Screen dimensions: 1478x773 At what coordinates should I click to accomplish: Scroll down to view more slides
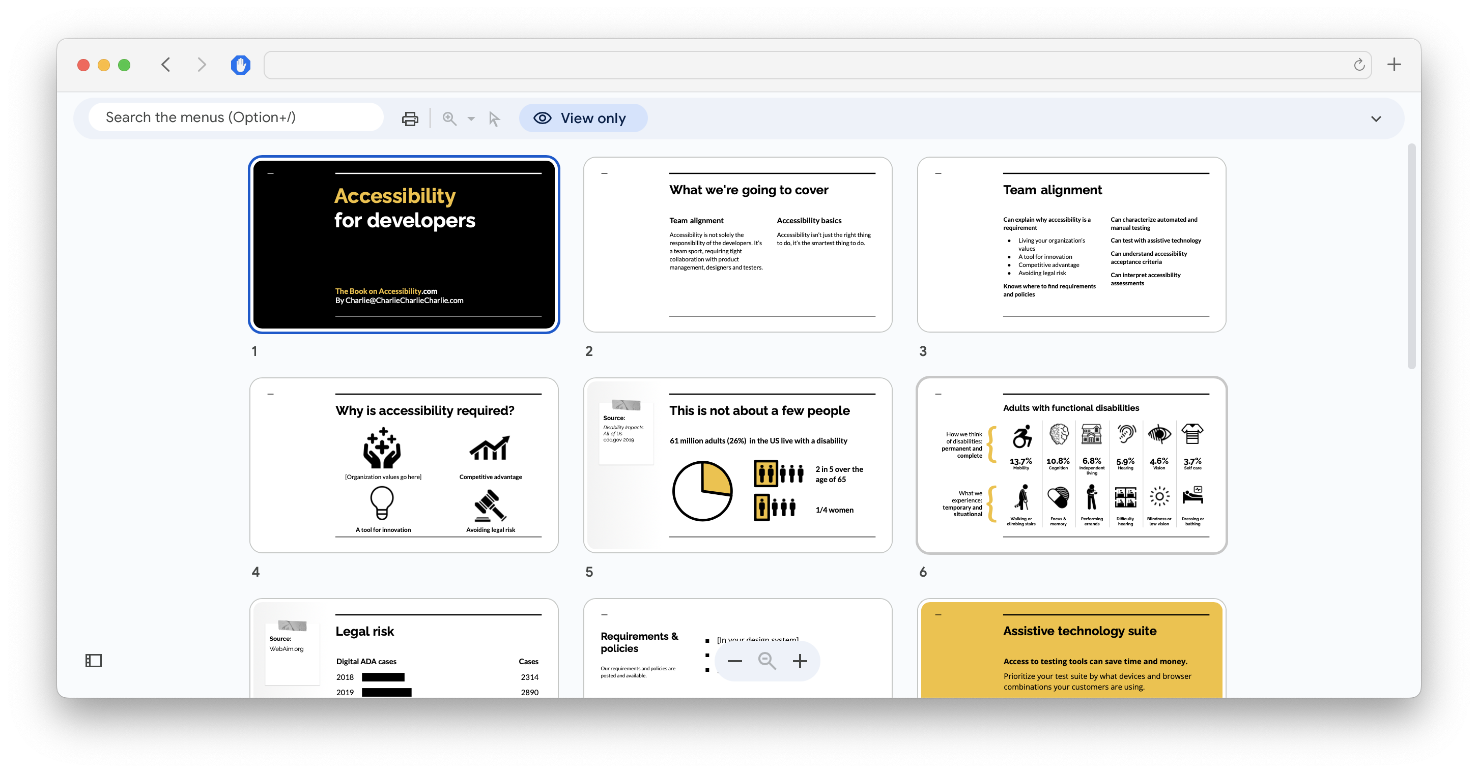pyautogui.click(x=1410, y=586)
